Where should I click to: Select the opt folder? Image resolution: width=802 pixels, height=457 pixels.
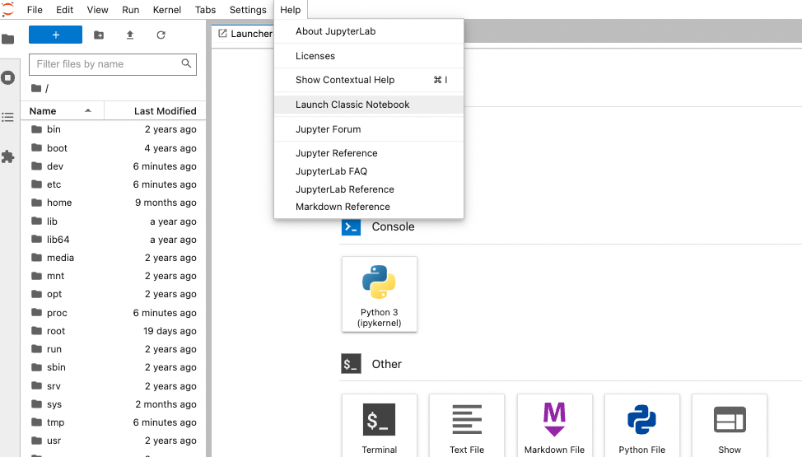[x=113, y=294]
